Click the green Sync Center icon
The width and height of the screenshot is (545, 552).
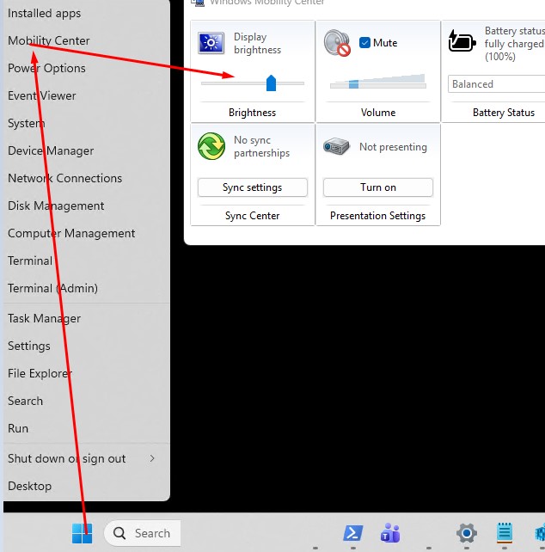point(211,146)
